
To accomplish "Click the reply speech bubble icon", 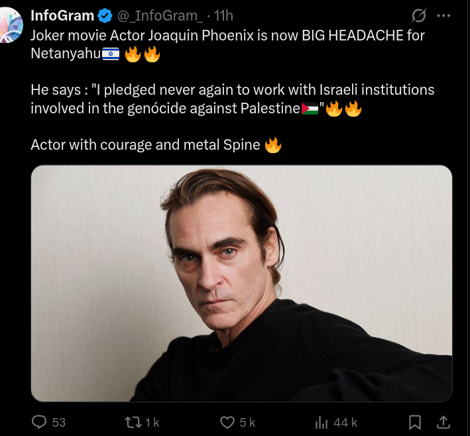I will (39, 422).
